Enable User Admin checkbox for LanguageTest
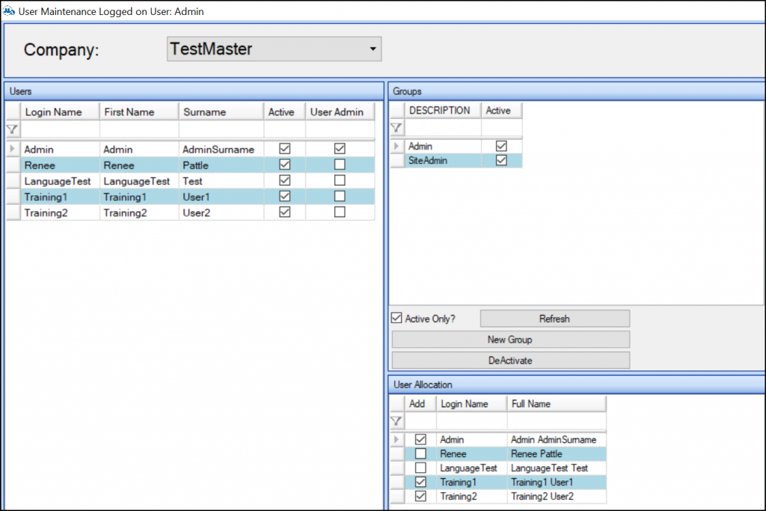The width and height of the screenshot is (766, 511). click(340, 180)
